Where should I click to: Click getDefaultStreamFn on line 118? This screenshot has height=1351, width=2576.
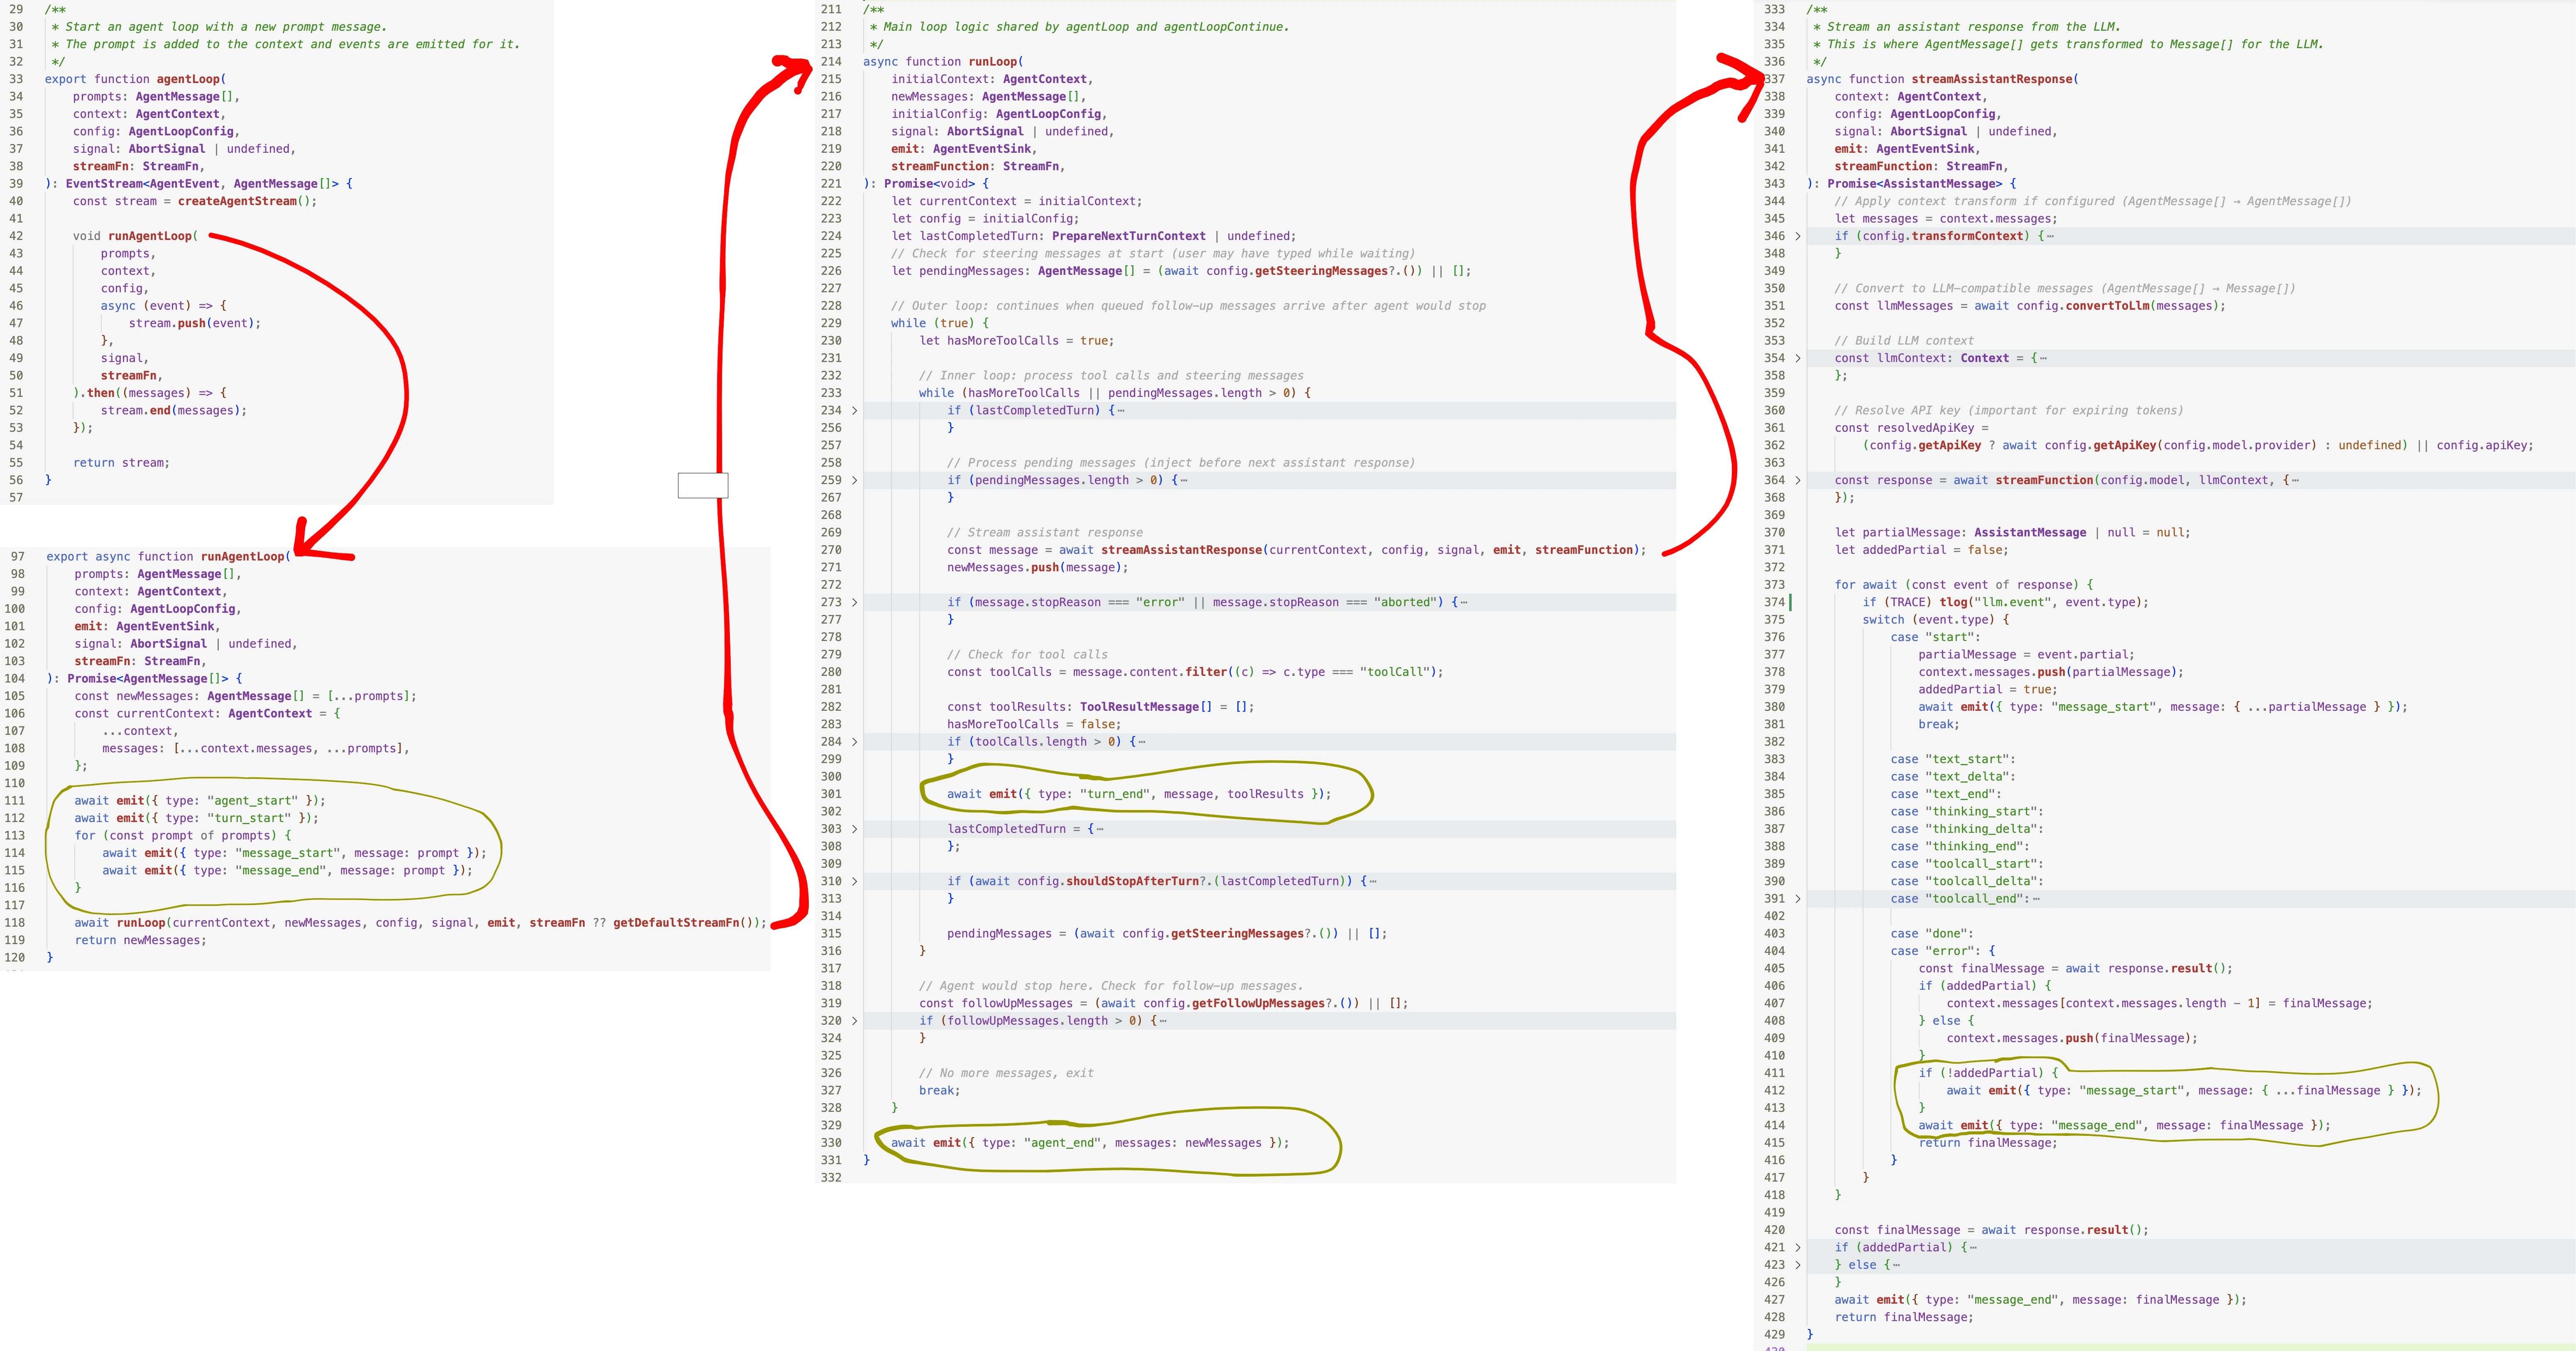(x=676, y=923)
